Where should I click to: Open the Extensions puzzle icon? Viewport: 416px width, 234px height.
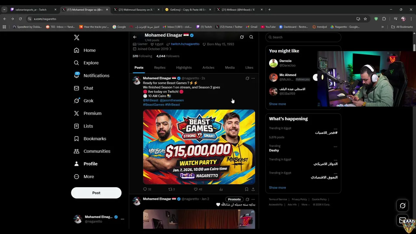384,19
